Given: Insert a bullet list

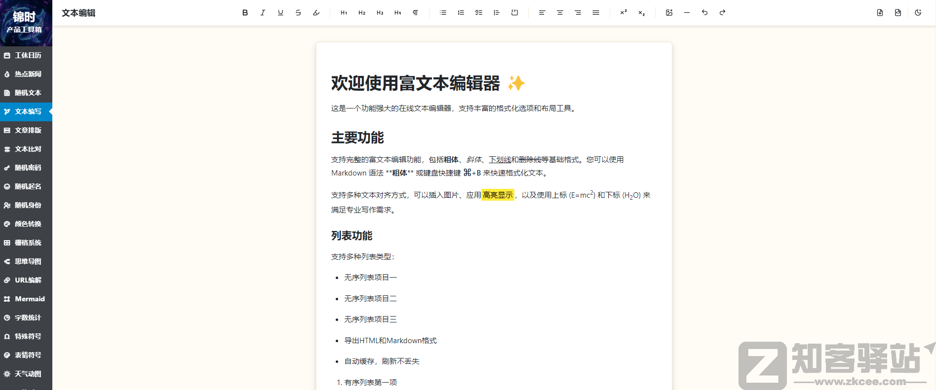Looking at the screenshot, I should click(443, 13).
